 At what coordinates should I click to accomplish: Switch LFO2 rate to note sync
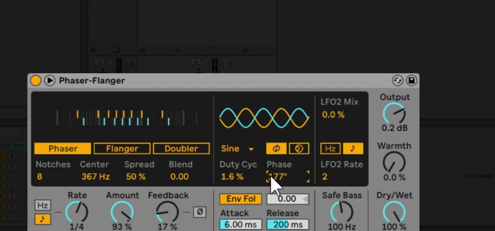click(353, 149)
